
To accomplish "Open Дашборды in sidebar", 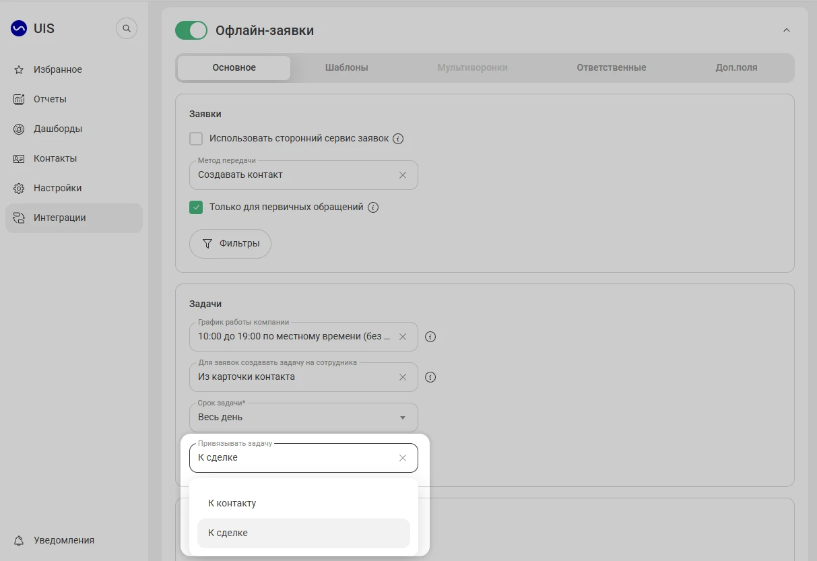I will click(74, 129).
